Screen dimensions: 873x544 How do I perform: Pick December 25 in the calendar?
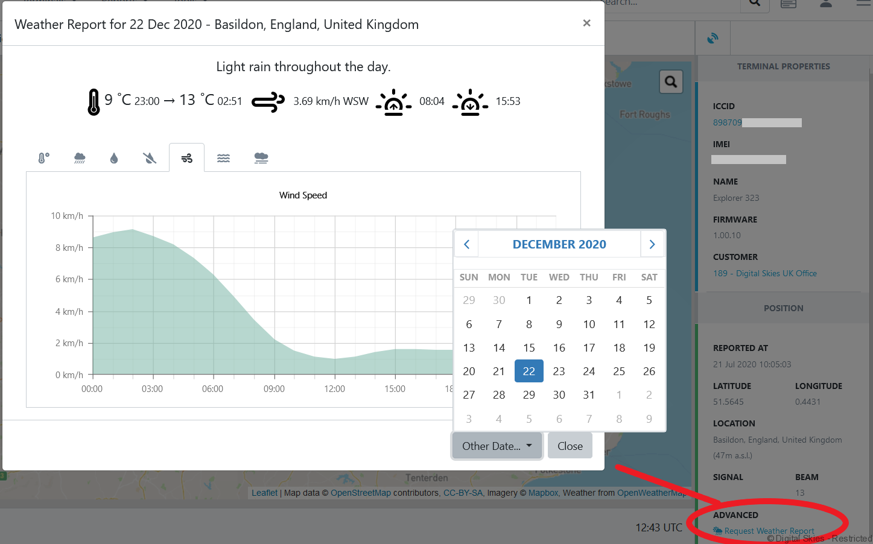[x=619, y=372]
